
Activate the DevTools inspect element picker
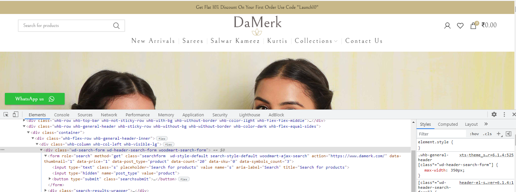6,114
